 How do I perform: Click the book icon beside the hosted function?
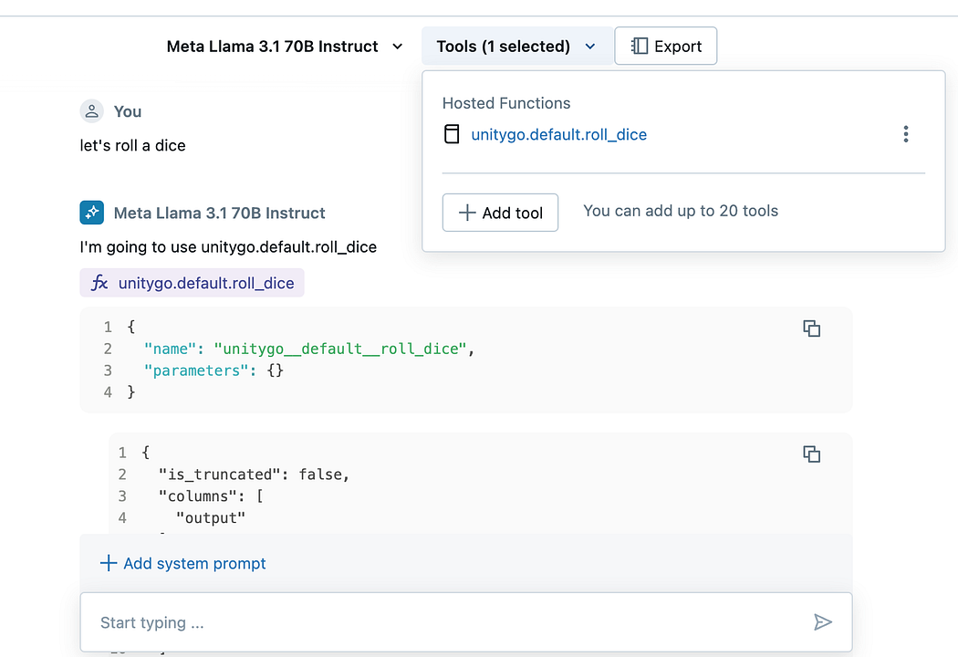452,135
